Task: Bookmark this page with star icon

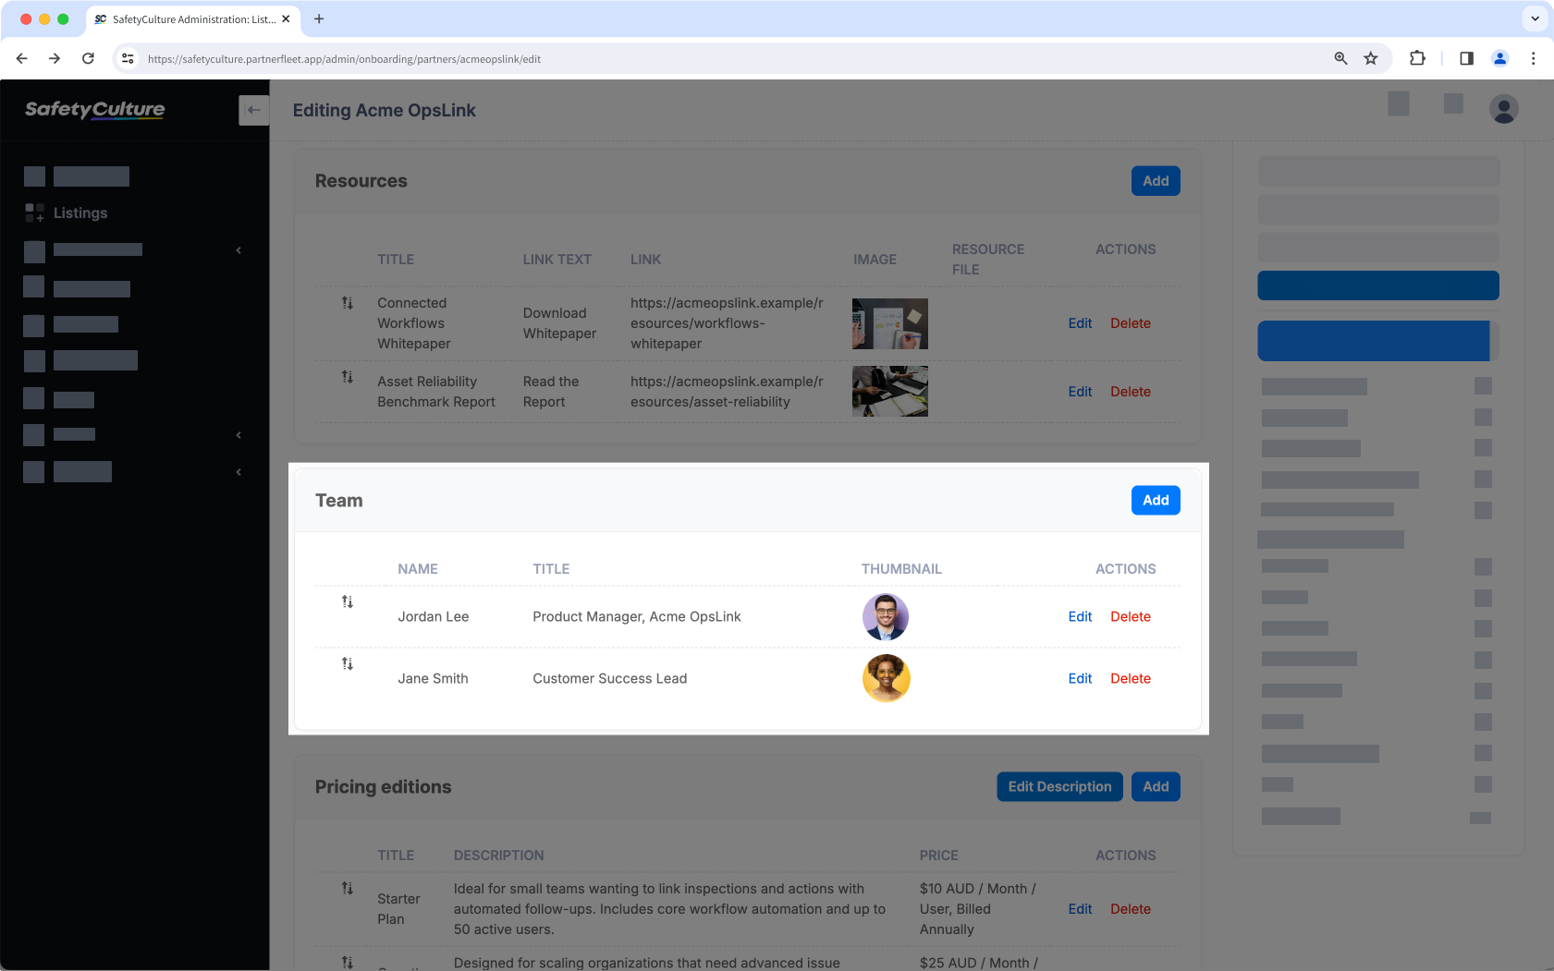Action: pyautogui.click(x=1371, y=58)
